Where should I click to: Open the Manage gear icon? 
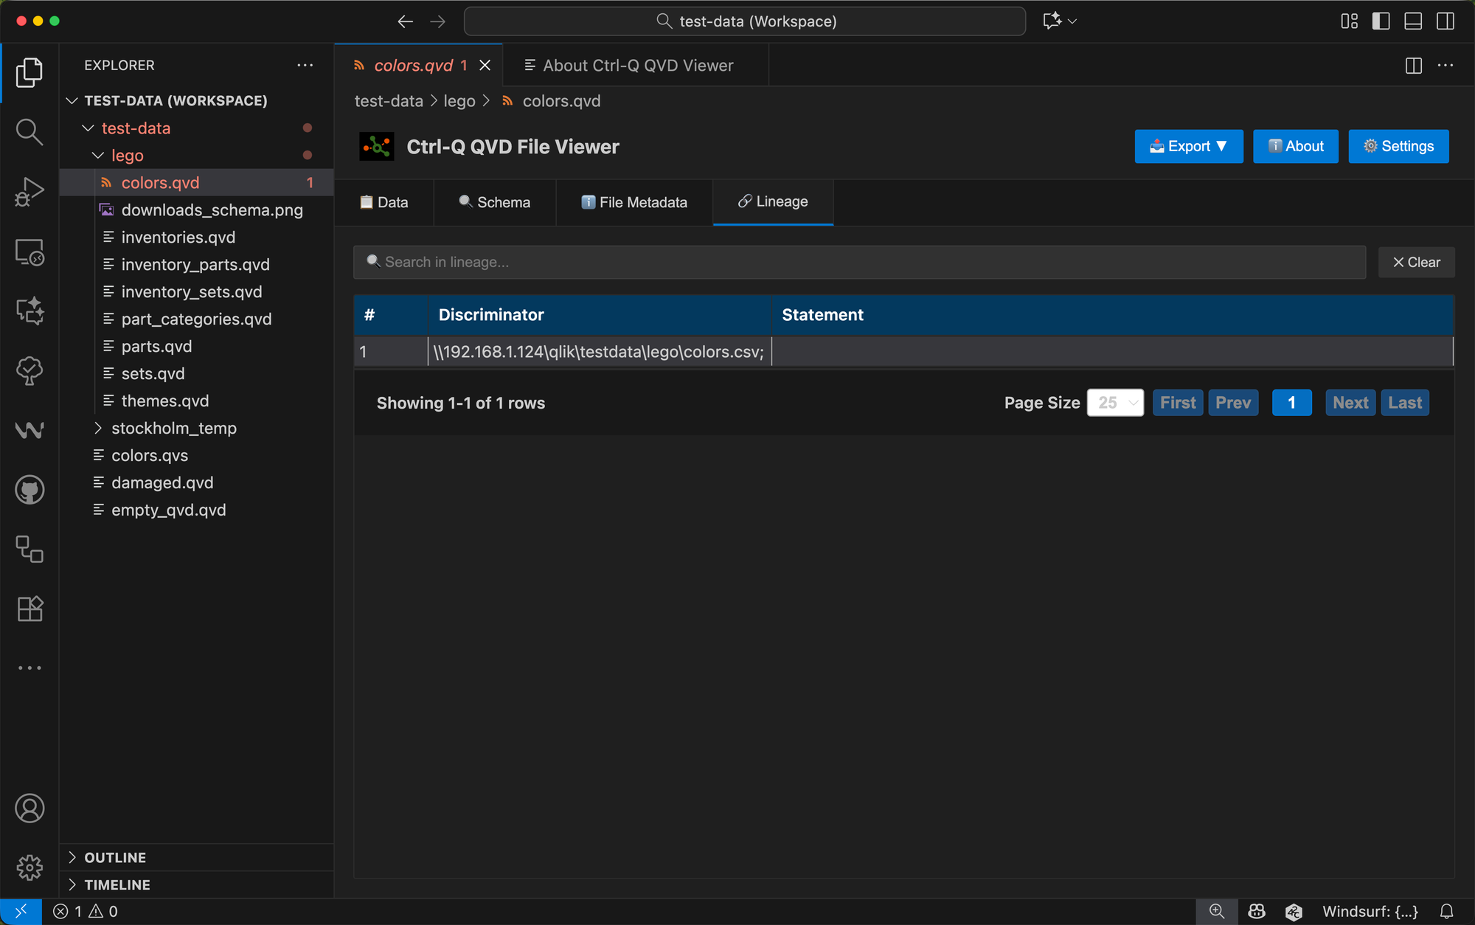click(x=29, y=867)
